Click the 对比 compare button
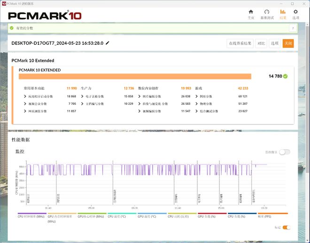Viewport: 310px width, 243px height. (x=261, y=43)
